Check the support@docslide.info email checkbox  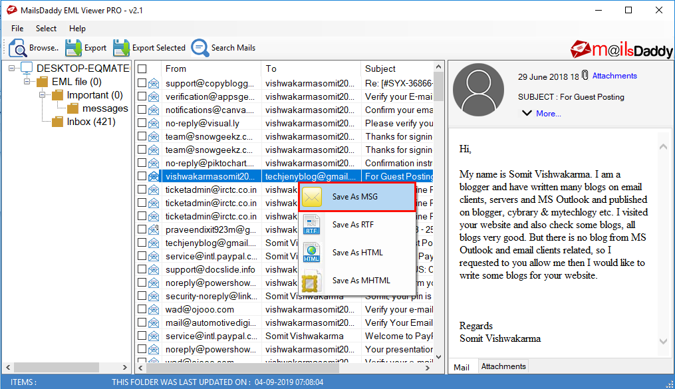142,269
